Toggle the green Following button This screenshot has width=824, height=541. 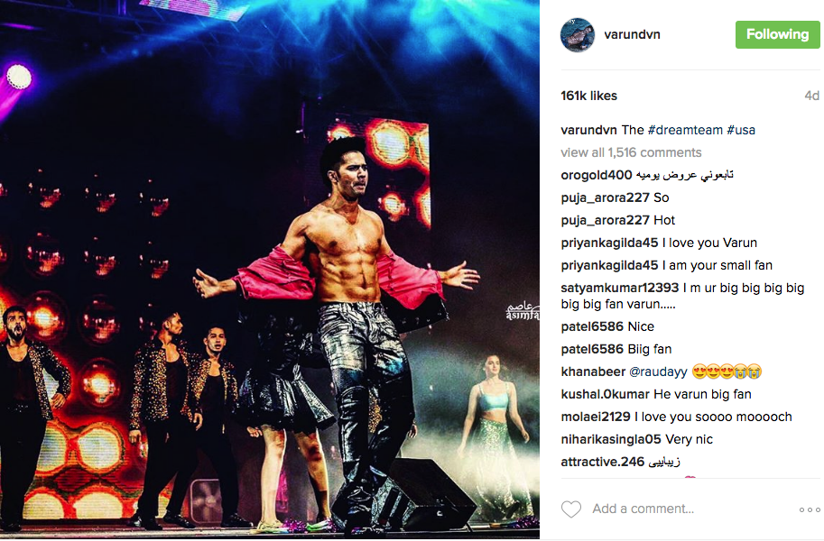(777, 34)
